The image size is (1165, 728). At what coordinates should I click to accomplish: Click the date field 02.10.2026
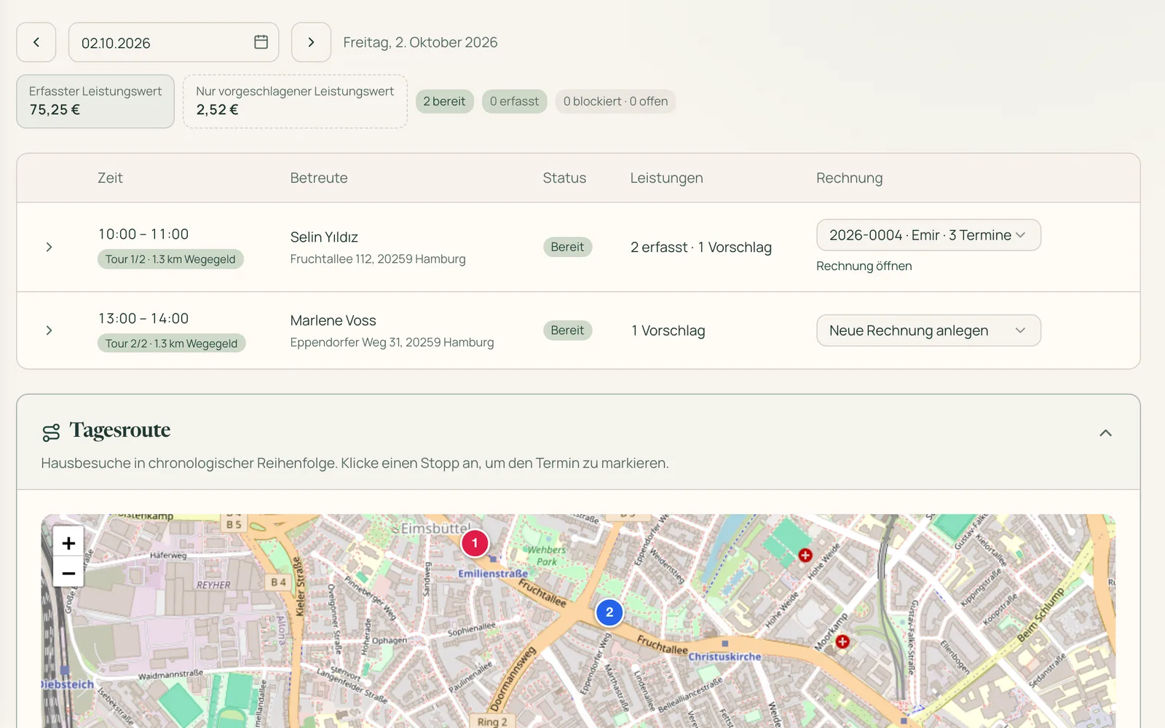[x=173, y=42]
